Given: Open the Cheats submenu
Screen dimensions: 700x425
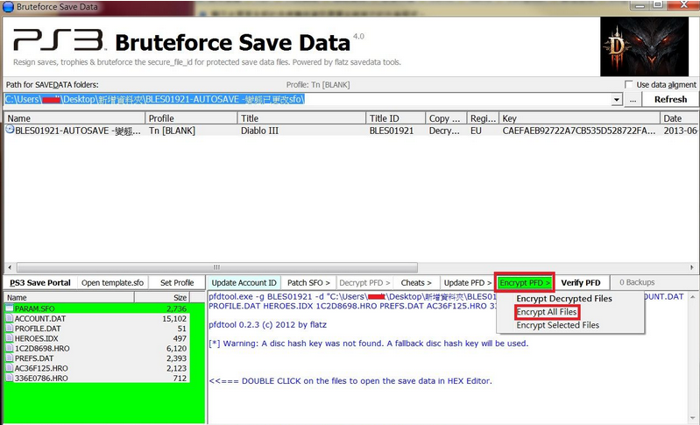Looking at the screenshot, I should (x=416, y=282).
